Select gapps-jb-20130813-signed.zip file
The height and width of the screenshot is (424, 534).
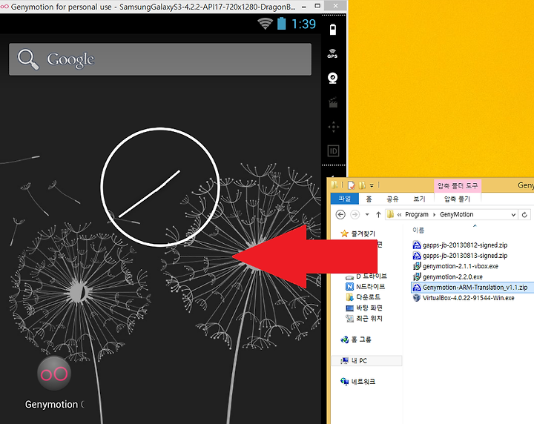[465, 256]
